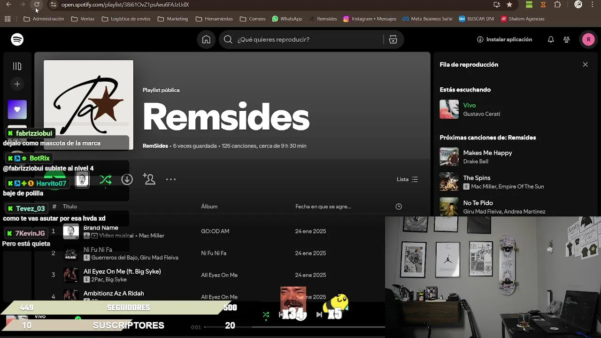Toggle shuffle in the bottom player

266,315
